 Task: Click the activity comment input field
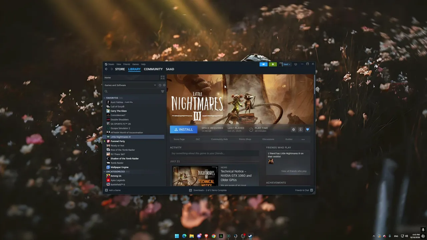point(215,153)
